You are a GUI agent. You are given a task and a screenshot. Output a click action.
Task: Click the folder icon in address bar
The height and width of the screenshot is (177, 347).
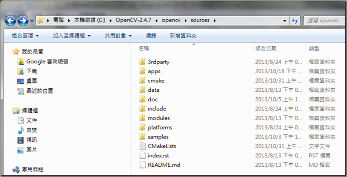pos(40,20)
